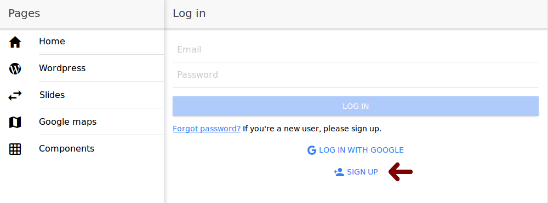The image size is (548, 203).
Task: Go to the Slides page
Action: pos(82,95)
